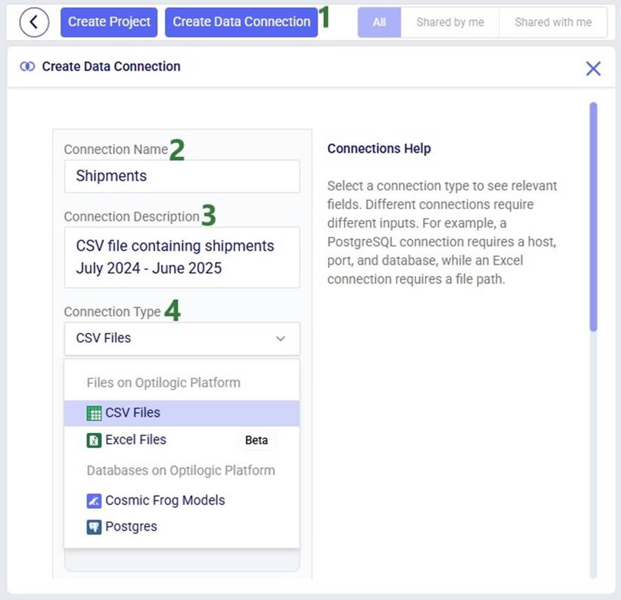The image size is (621, 600).
Task: Click the Connection Description label
Action: click(131, 217)
